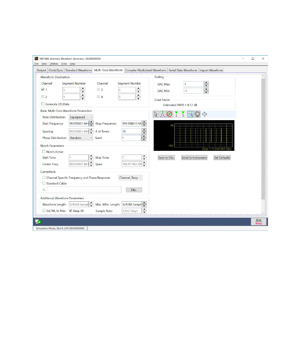Screen dimensions: 298x358
Task: Increase the Stop Frequency value
Action: [x=144, y=122]
